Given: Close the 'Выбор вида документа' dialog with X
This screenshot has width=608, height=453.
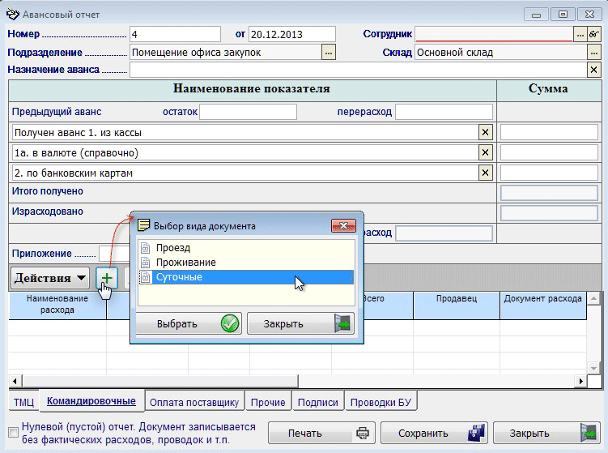Looking at the screenshot, I should point(343,225).
